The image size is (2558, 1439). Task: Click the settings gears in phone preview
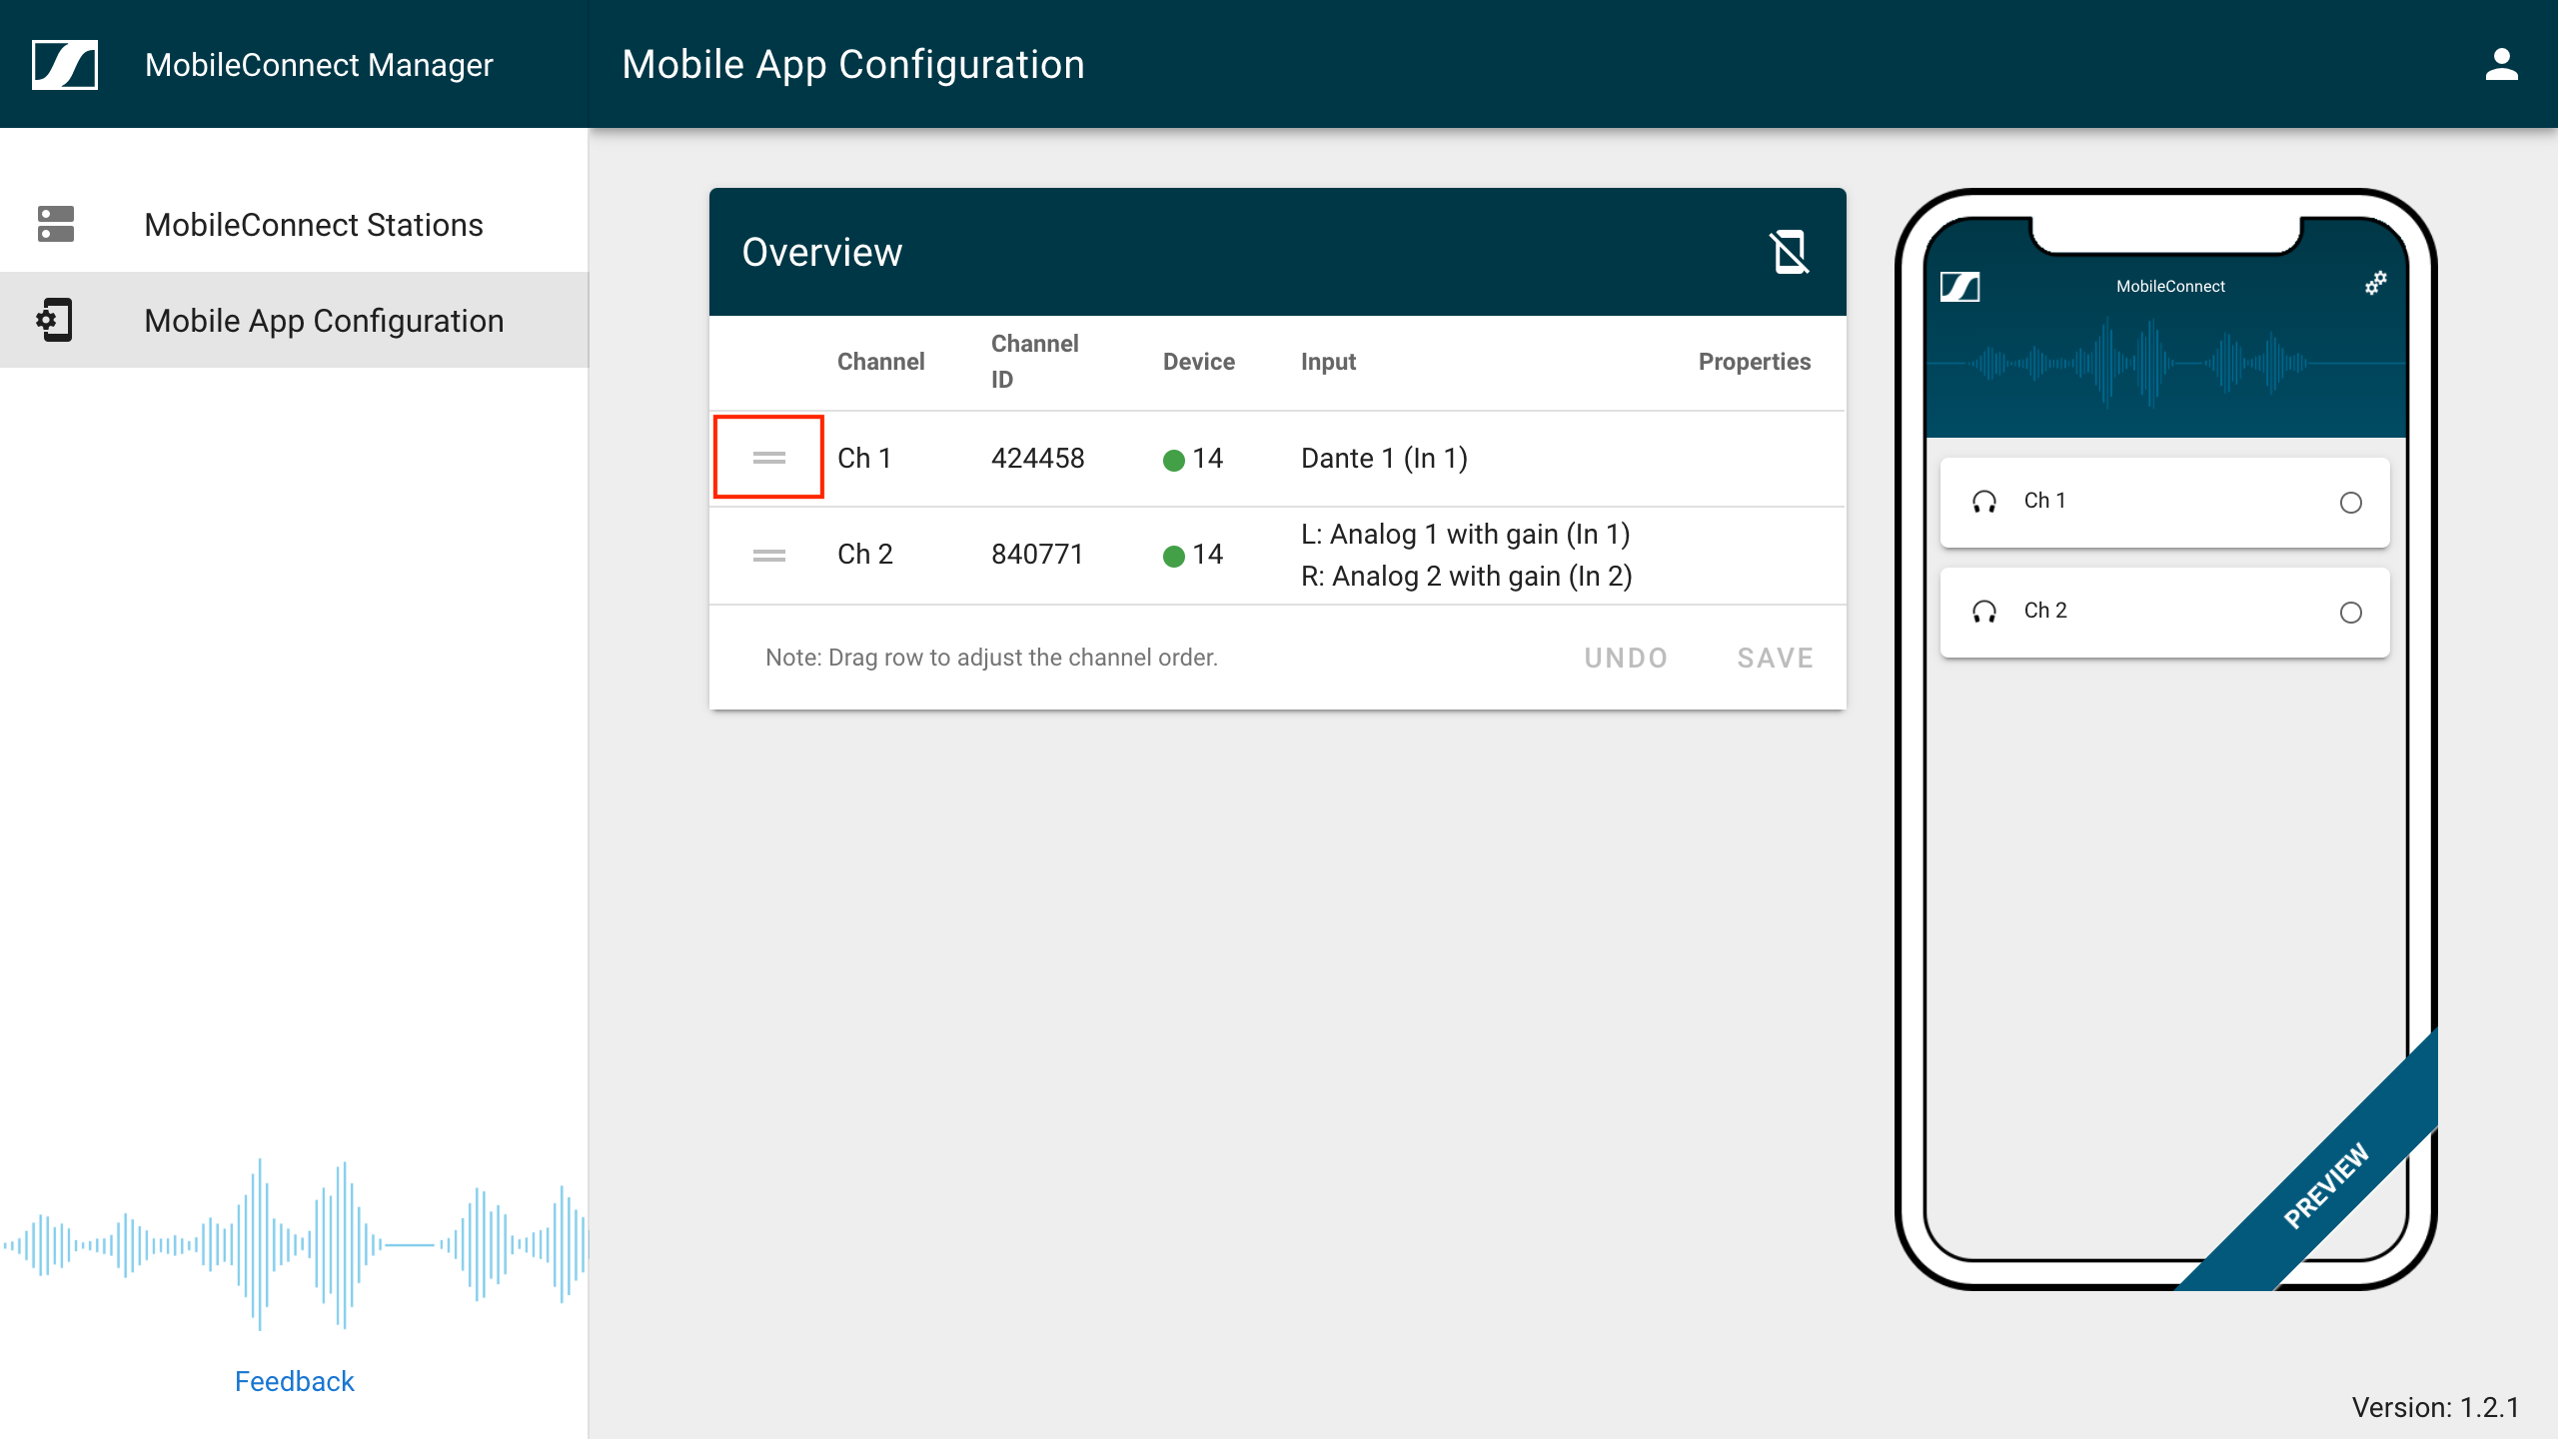2376,284
